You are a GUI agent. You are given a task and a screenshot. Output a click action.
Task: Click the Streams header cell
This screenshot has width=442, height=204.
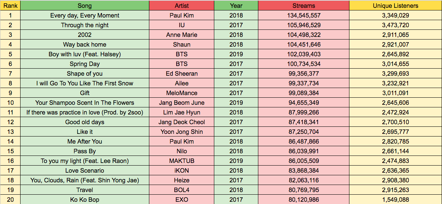tap(304, 6)
